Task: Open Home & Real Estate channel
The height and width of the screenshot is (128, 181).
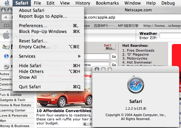Action: [16, 105]
